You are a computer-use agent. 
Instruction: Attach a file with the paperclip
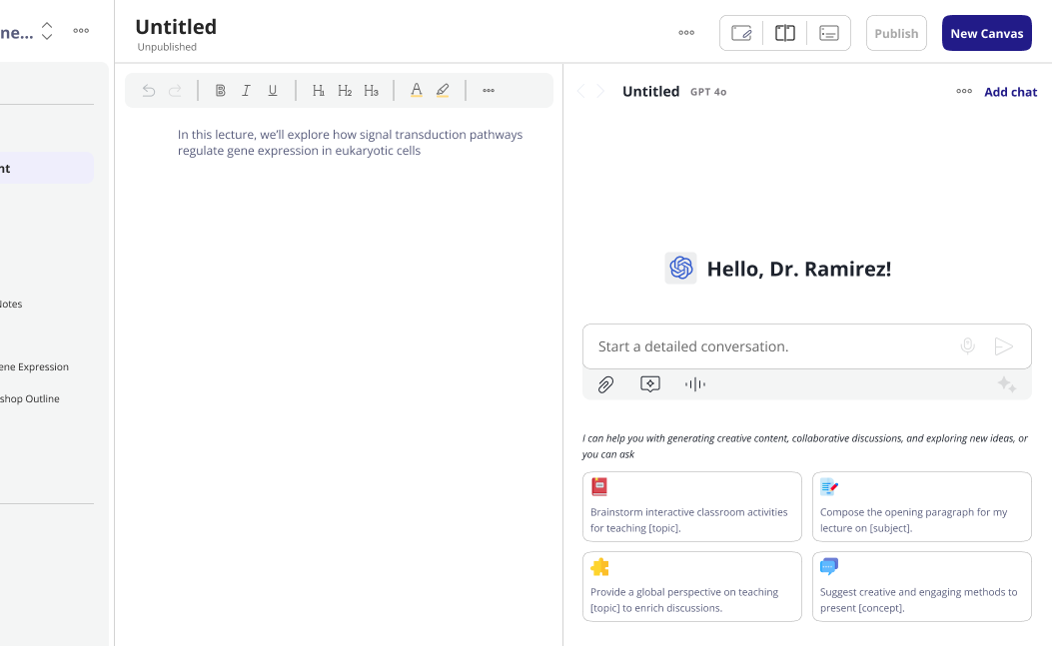coord(605,384)
